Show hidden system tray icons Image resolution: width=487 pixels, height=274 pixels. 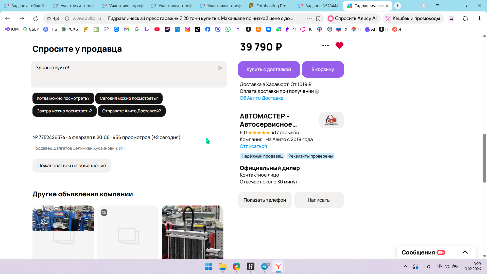405,266
